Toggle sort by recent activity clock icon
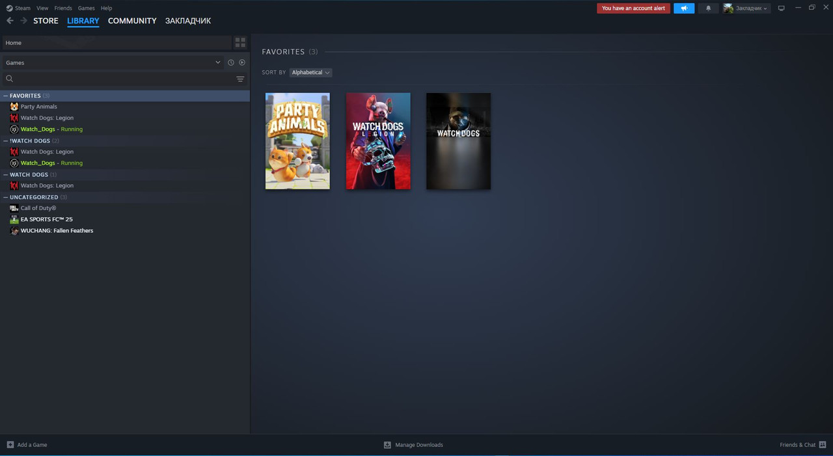This screenshot has height=456, width=833. coord(231,62)
